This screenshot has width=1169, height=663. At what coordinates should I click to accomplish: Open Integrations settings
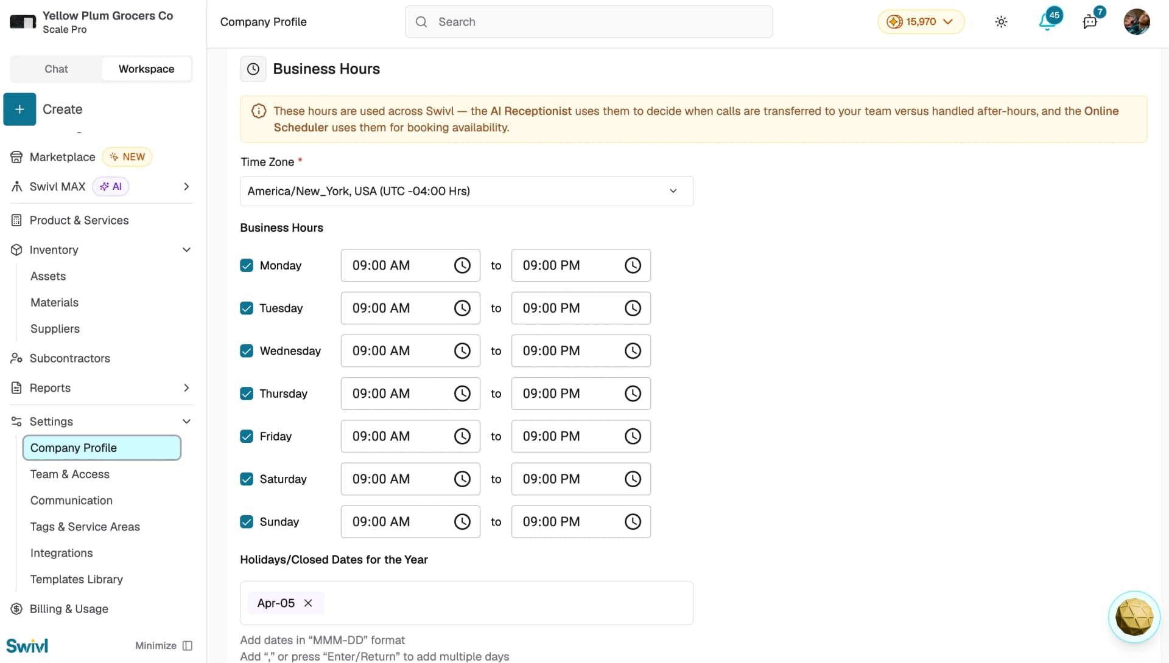click(61, 553)
